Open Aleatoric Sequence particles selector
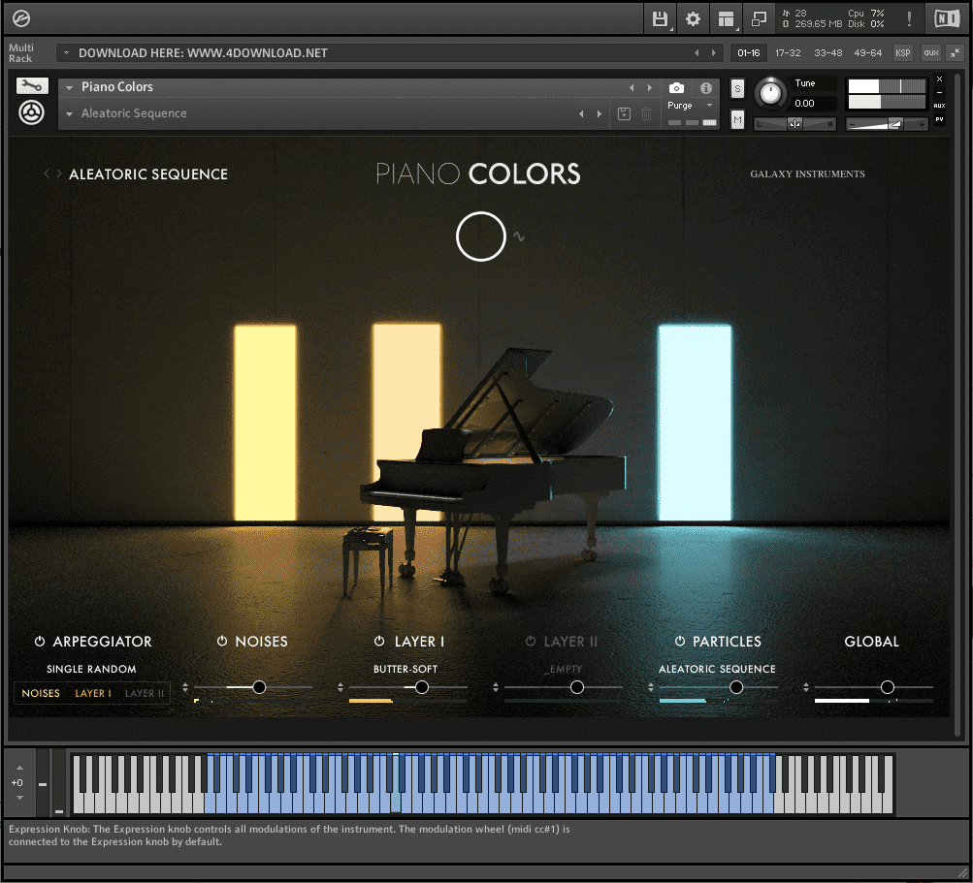The width and height of the screenshot is (973, 883). tap(717, 669)
